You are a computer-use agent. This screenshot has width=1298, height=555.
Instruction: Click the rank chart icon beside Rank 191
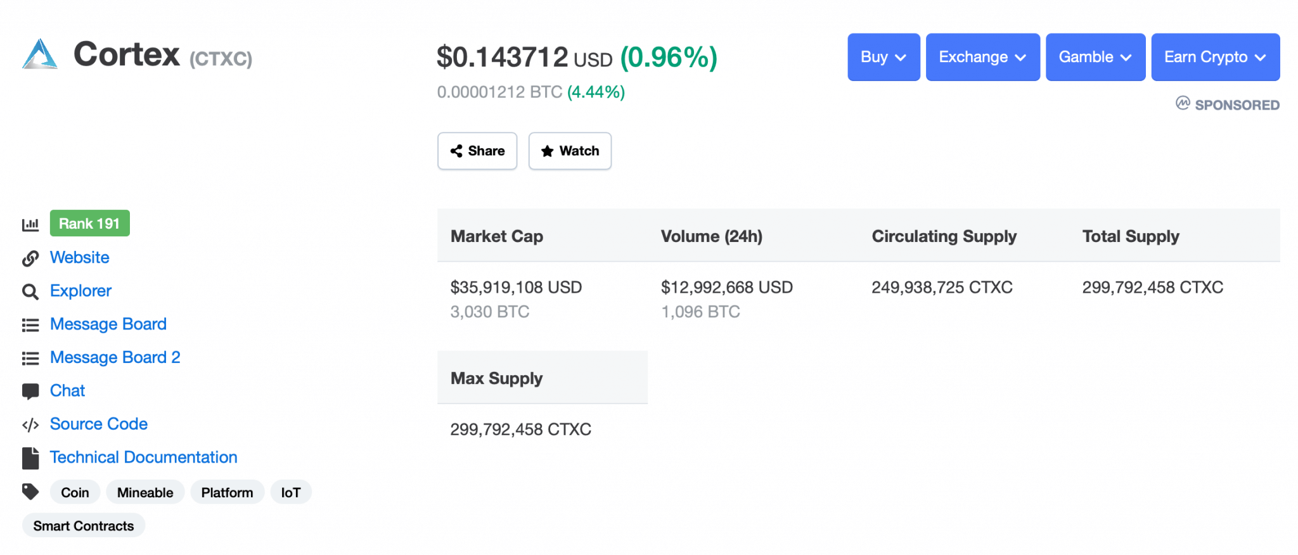coord(30,223)
